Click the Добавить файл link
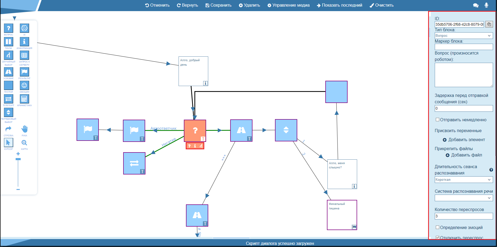 point(464,155)
